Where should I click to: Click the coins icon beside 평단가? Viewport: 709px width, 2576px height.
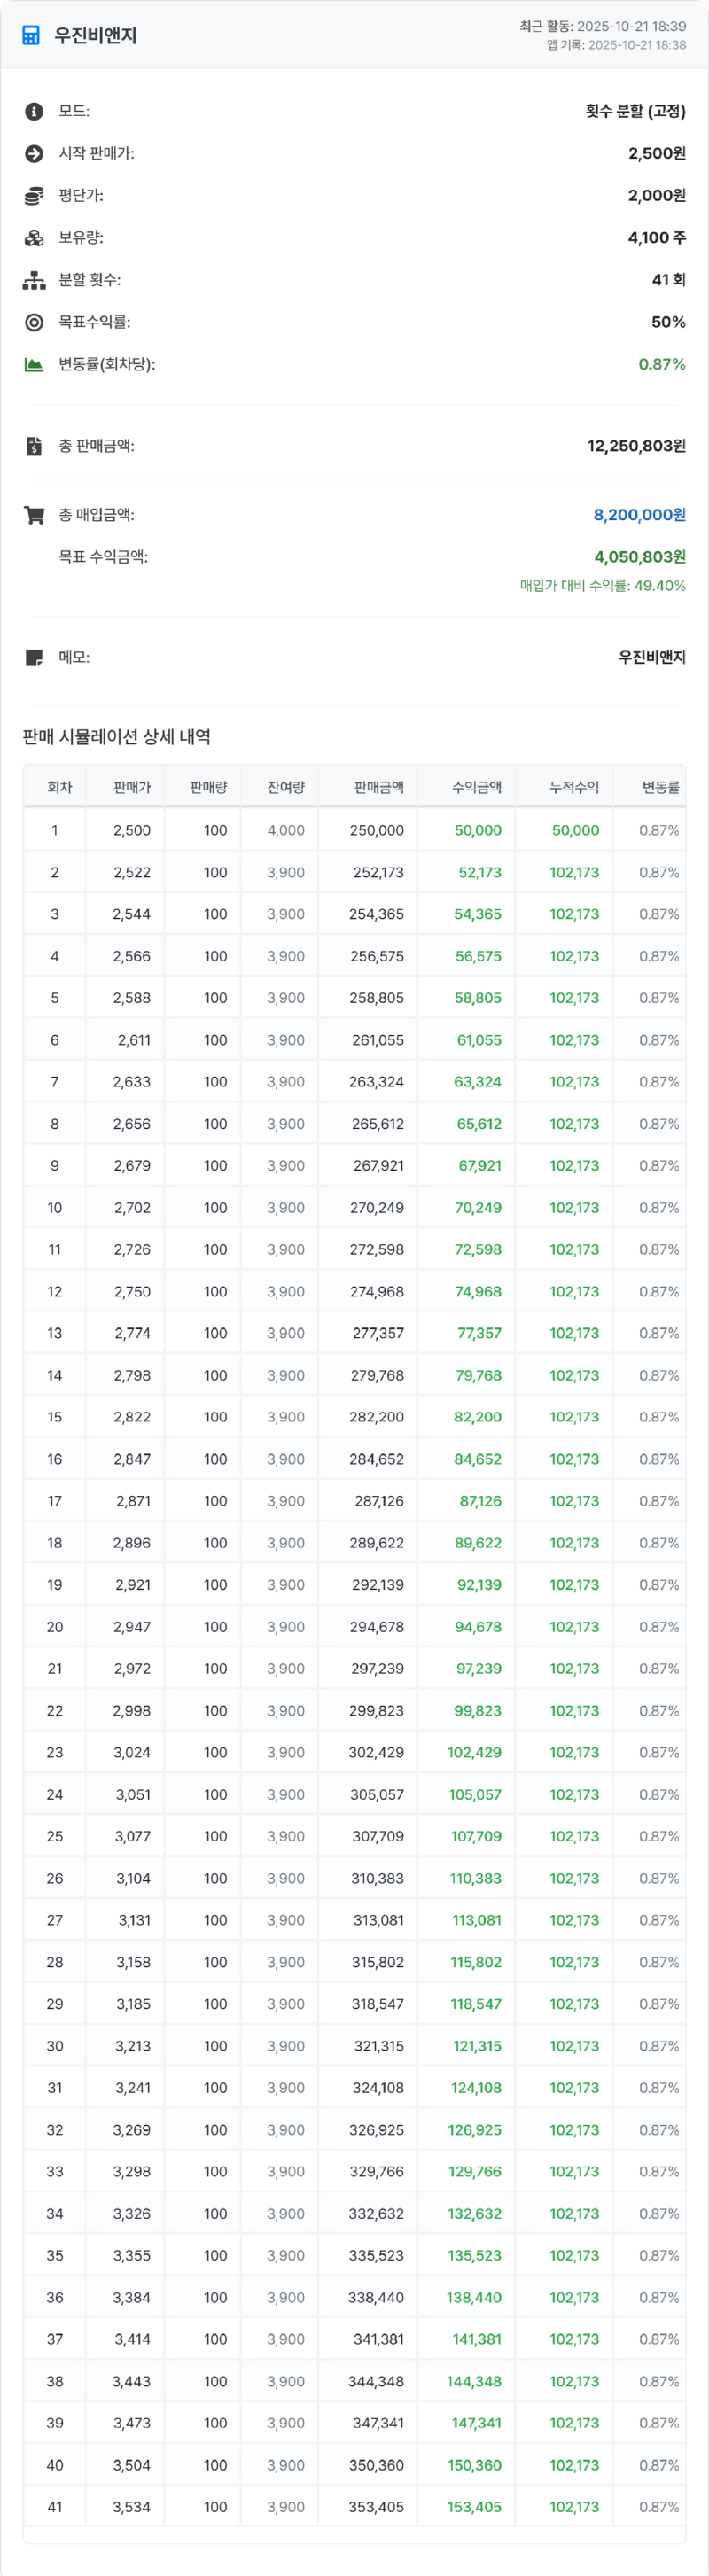[34, 196]
